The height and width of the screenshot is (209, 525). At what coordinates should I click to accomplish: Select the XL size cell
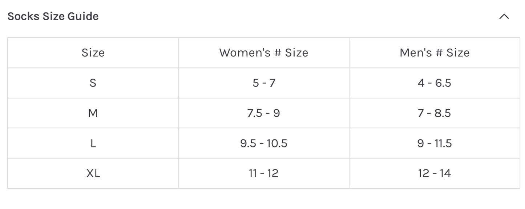[93, 174]
